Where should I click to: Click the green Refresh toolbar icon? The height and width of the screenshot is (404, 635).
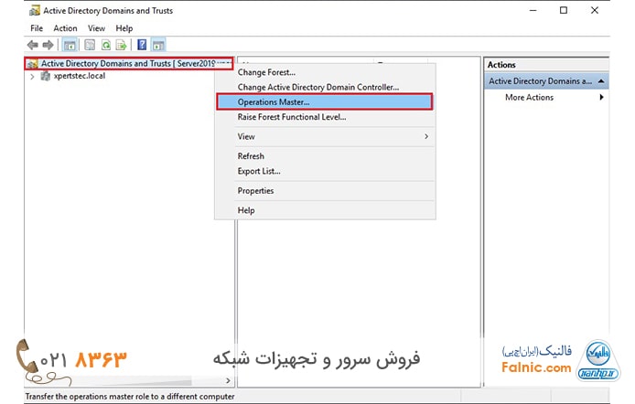106,45
